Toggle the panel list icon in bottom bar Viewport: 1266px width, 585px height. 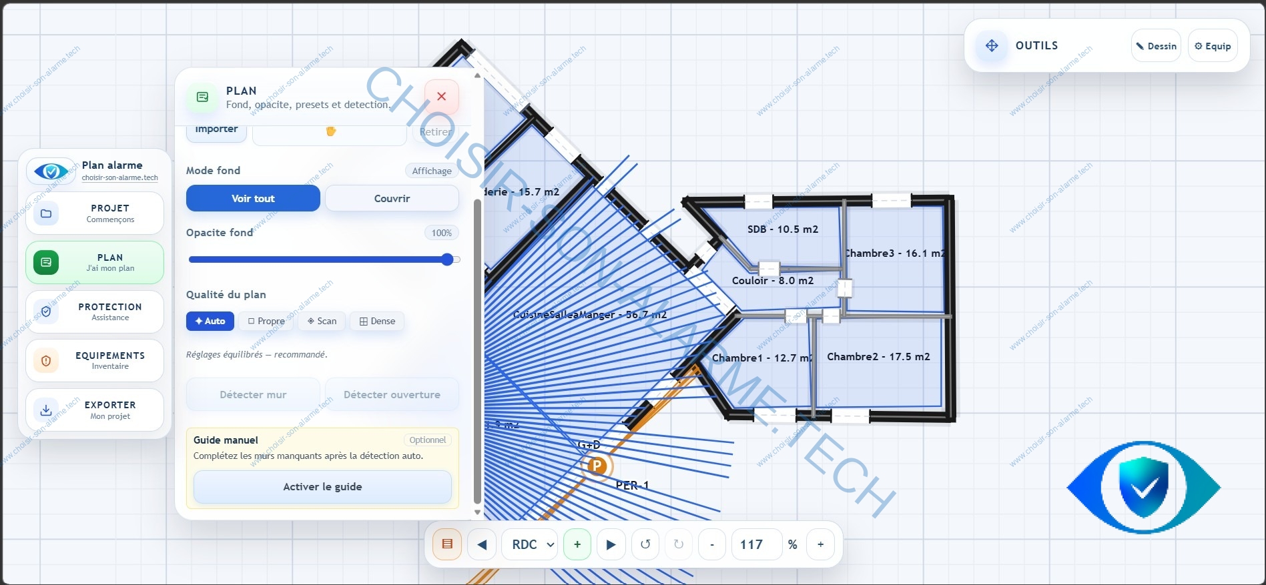tap(447, 544)
